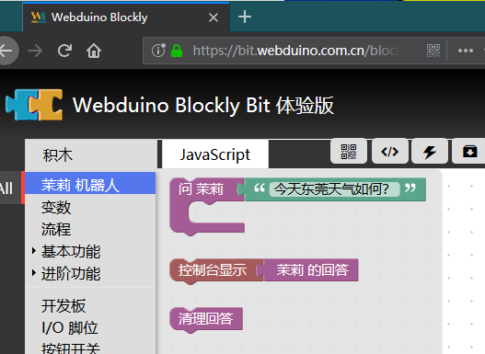Click the Webduino puzzle logo
The image size is (485, 354).
coord(34,105)
